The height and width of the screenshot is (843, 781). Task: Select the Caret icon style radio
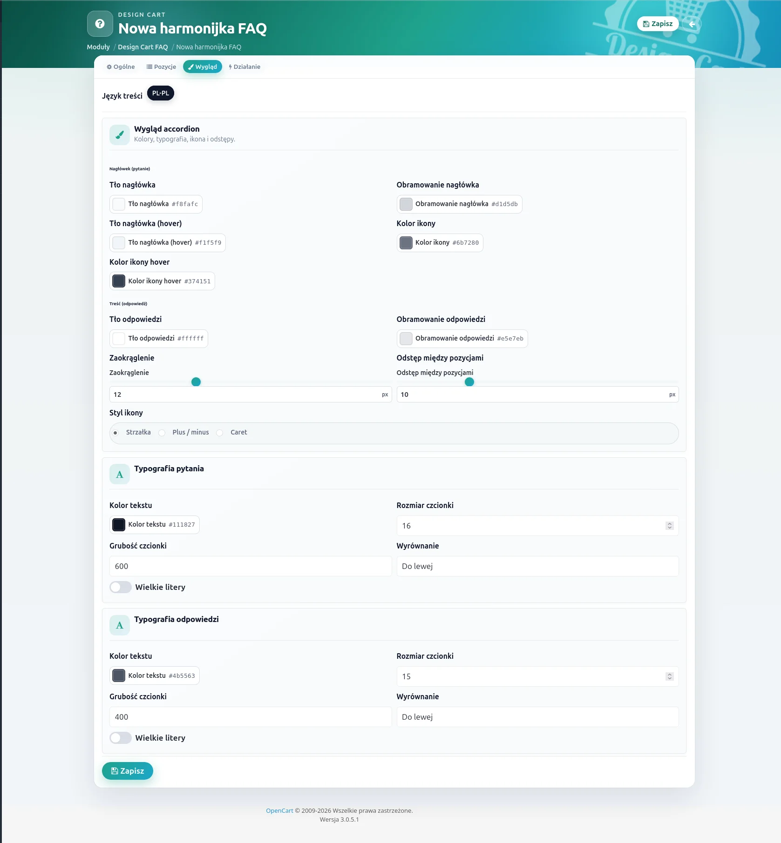pos(220,433)
